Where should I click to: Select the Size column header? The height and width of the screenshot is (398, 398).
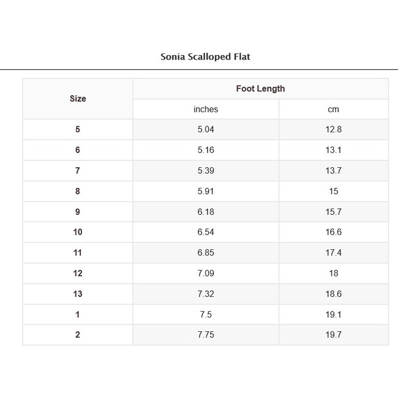point(78,99)
